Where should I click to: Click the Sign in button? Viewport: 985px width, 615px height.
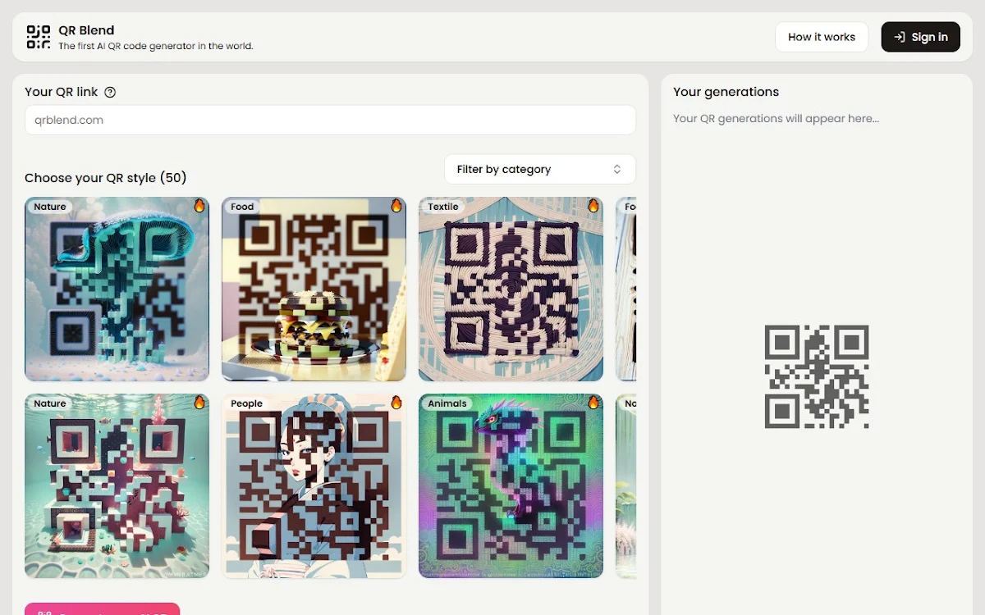pyautogui.click(x=921, y=37)
